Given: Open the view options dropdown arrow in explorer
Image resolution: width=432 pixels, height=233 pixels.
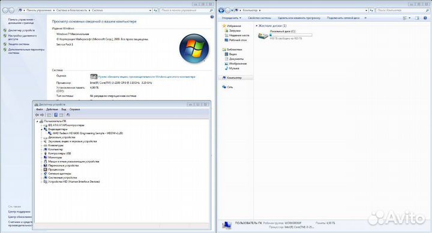Looking at the screenshot, I should coord(409,18).
